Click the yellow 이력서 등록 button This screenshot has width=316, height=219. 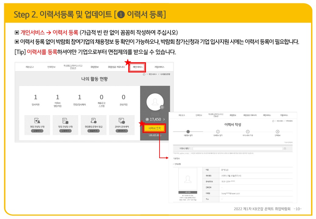tap(154, 128)
